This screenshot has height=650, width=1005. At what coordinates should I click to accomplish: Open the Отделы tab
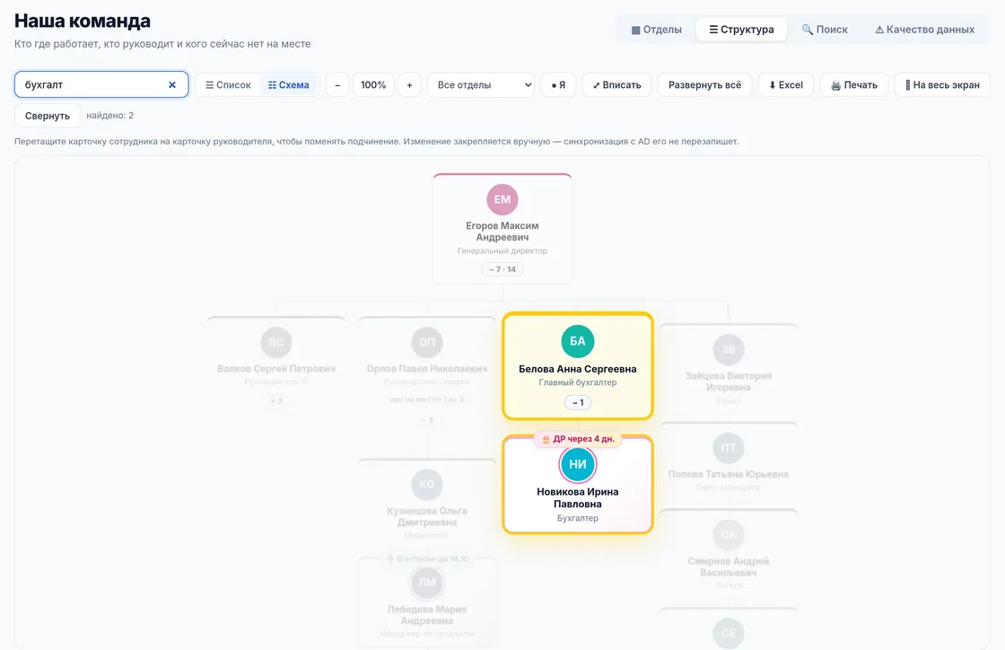pos(656,30)
